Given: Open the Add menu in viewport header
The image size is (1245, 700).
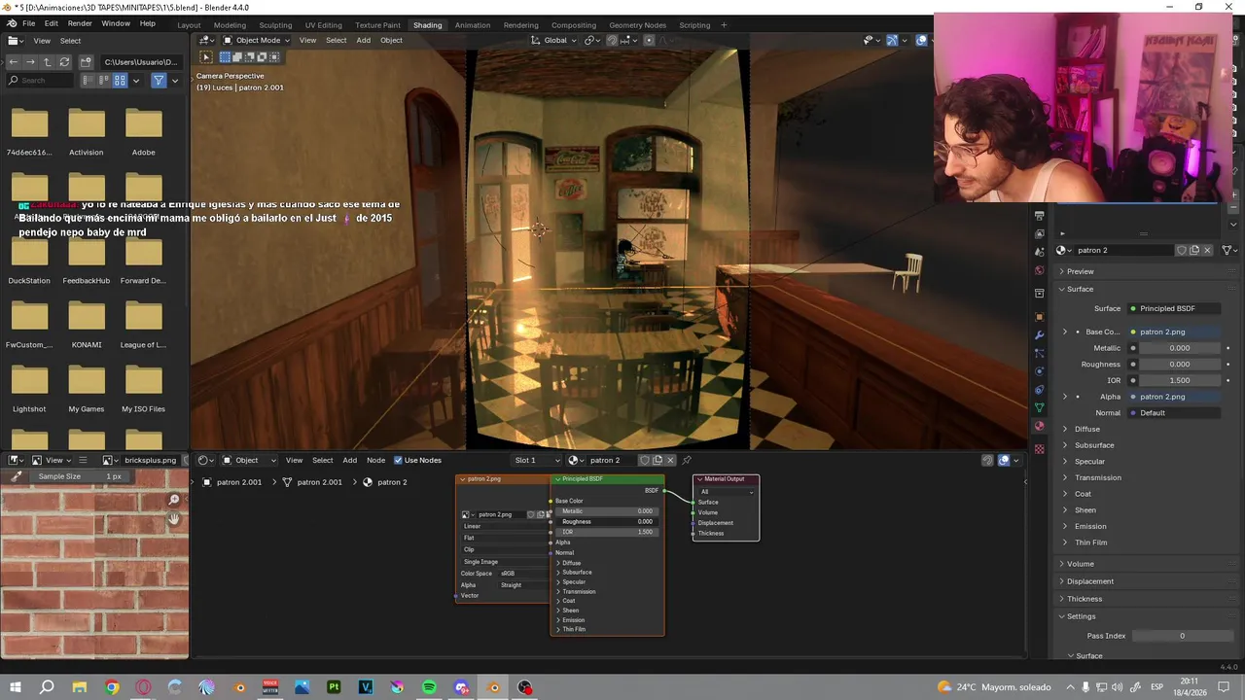Looking at the screenshot, I should click(x=363, y=40).
